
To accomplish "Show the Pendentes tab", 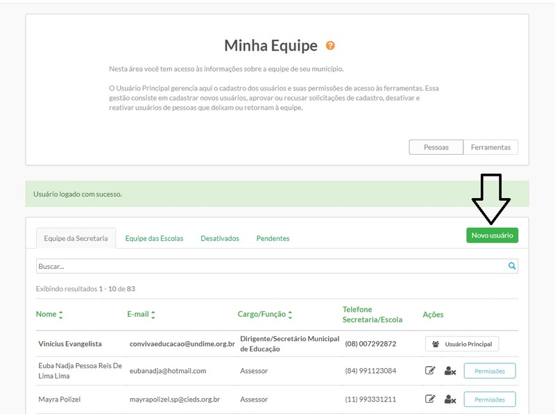I will point(273,238).
